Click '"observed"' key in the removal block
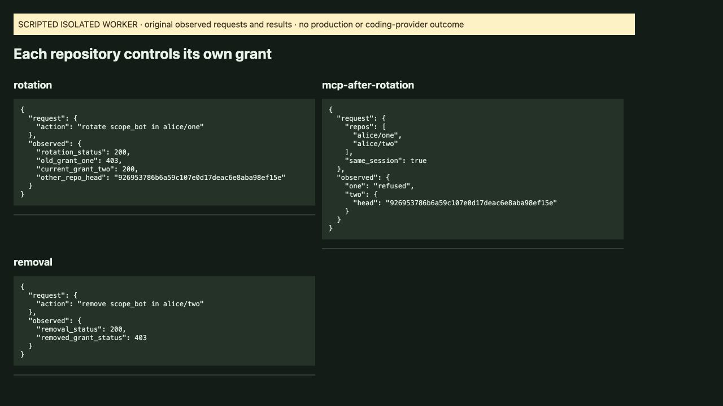 point(49,321)
